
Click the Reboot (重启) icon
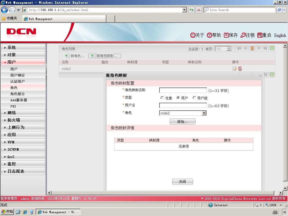[264, 35]
